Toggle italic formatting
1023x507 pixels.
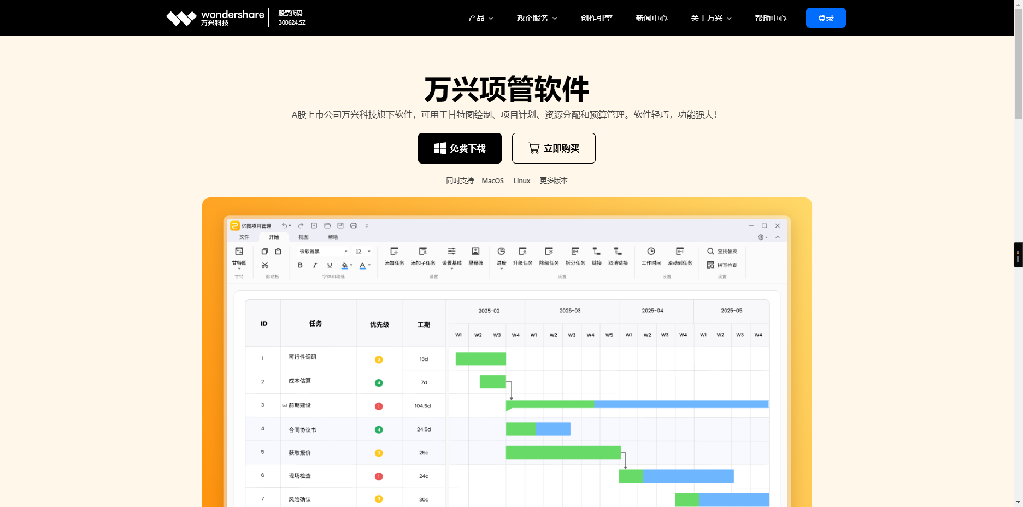pos(315,265)
